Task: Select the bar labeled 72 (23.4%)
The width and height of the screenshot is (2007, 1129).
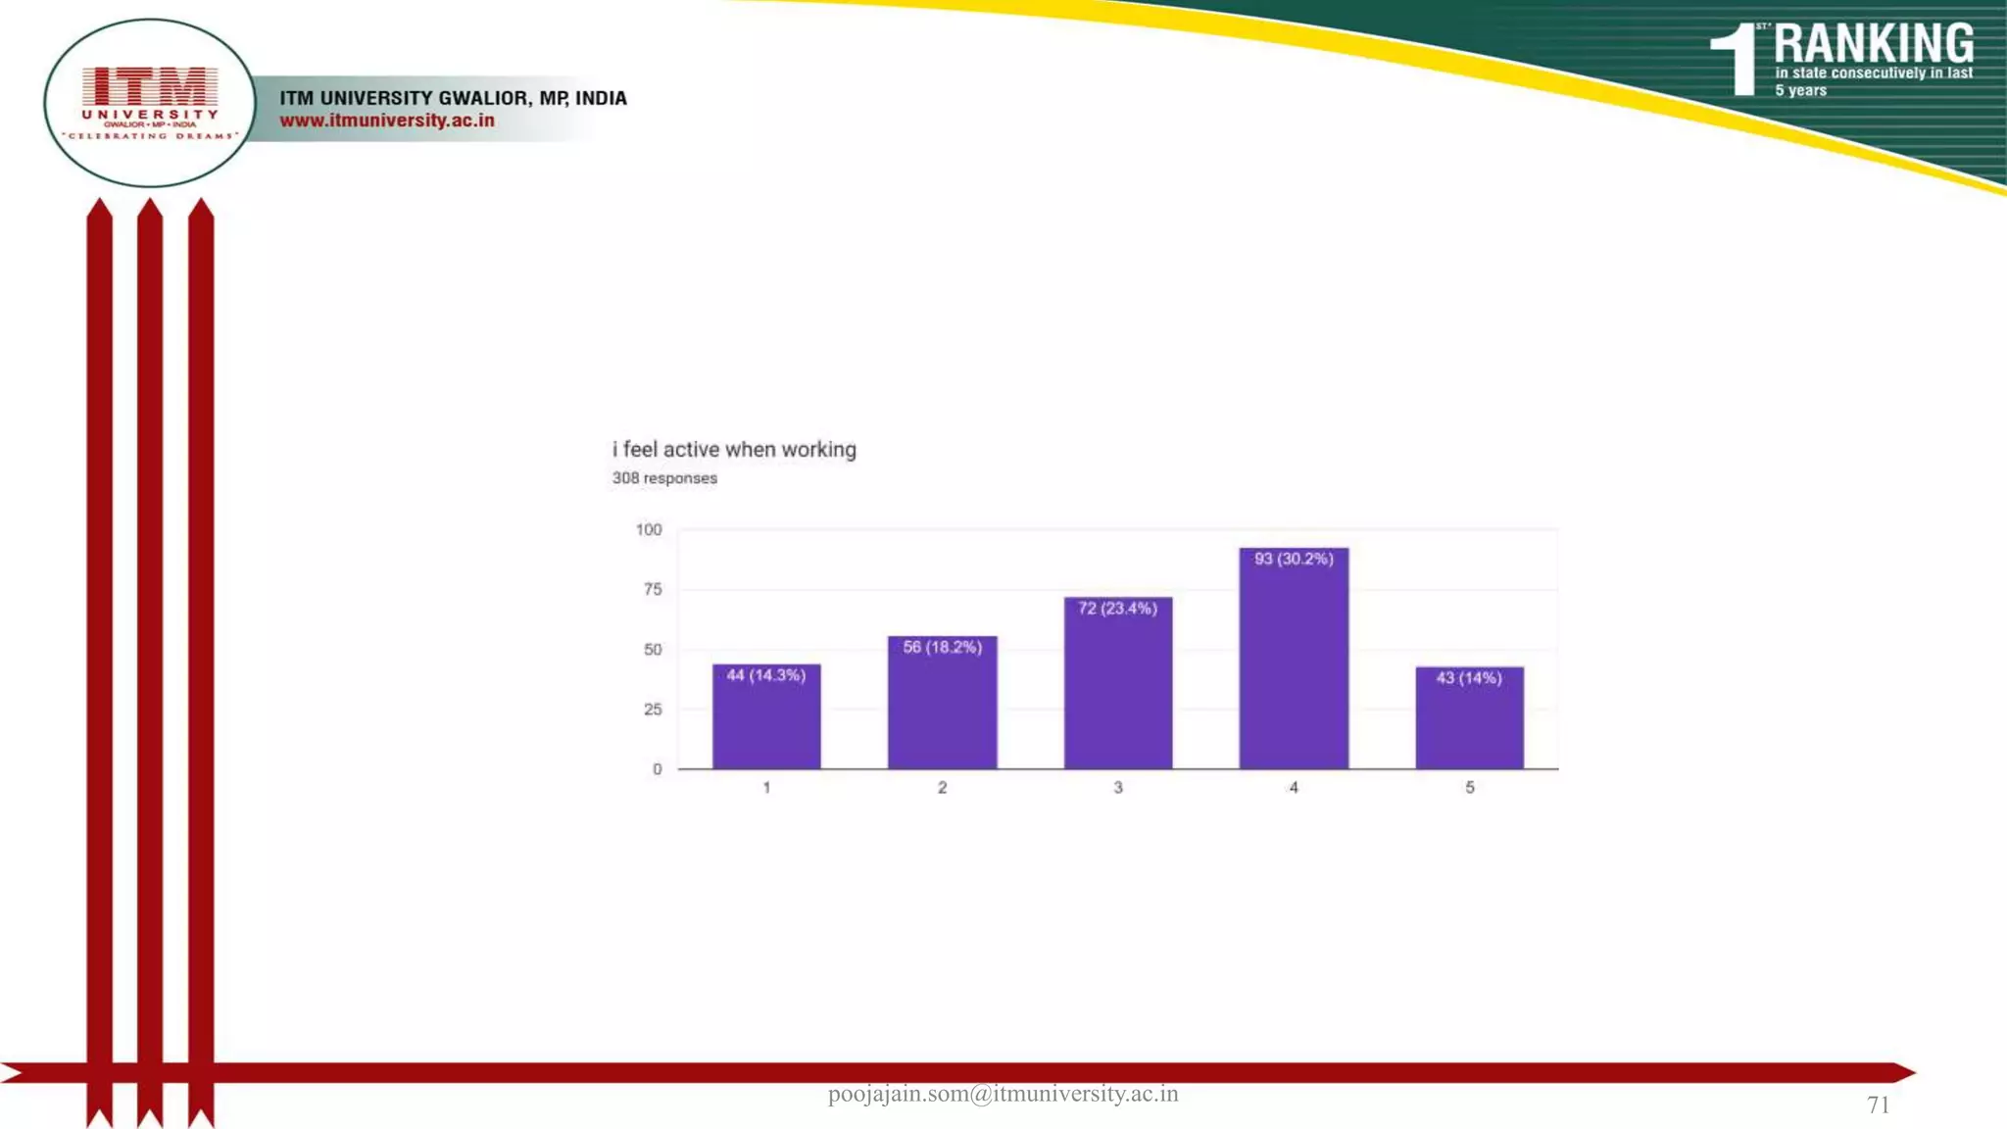Action: [1117, 683]
